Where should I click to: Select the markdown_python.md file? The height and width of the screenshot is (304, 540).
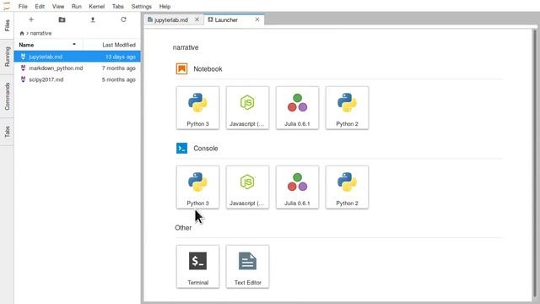click(77, 68)
